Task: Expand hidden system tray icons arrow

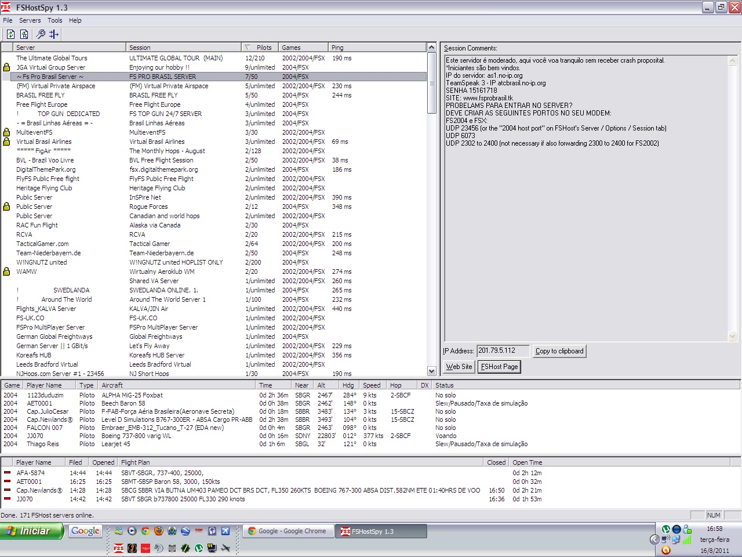Action: (654, 540)
